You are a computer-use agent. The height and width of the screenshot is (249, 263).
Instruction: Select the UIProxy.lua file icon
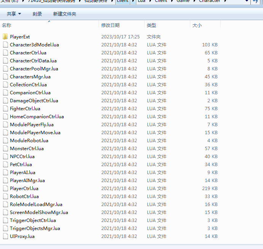pos(5,236)
